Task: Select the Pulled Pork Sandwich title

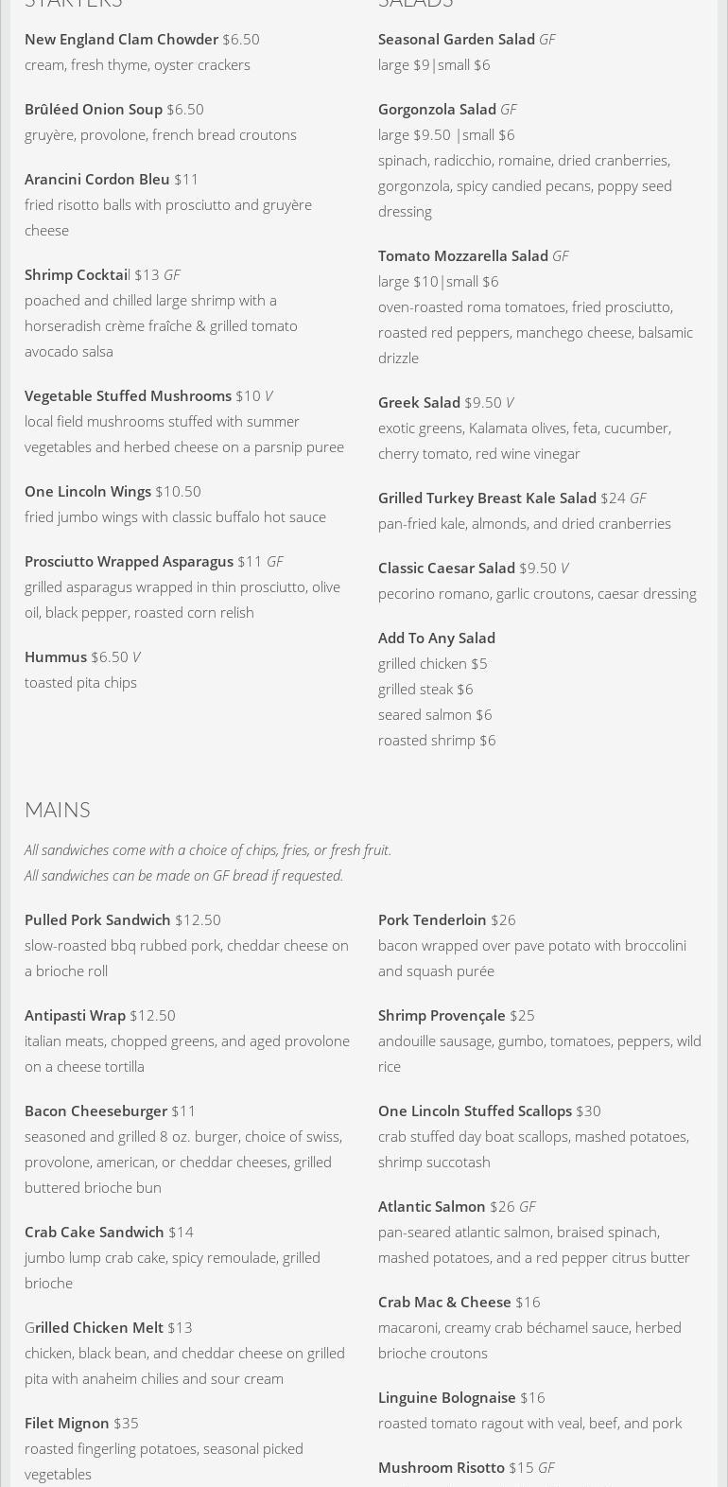Action: (97, 919)
